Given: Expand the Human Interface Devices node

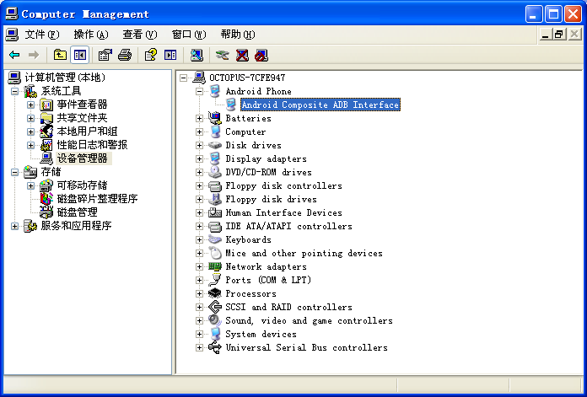Looking at the screenshot, I should tap(199, 212).
